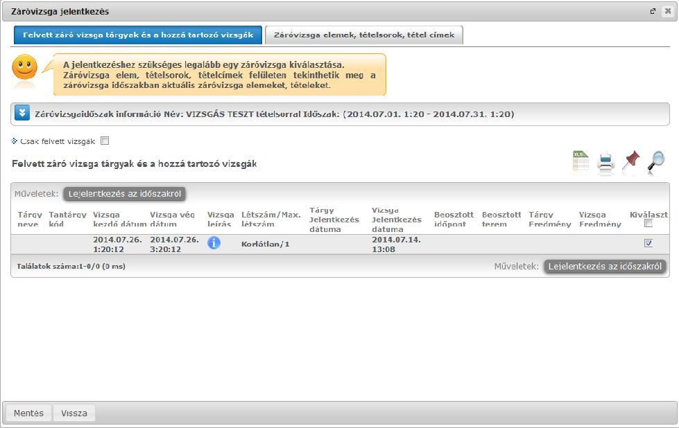Sort by Vizsga Eredmény column header
Screen dimensions: 679x428
pos(600,219)
